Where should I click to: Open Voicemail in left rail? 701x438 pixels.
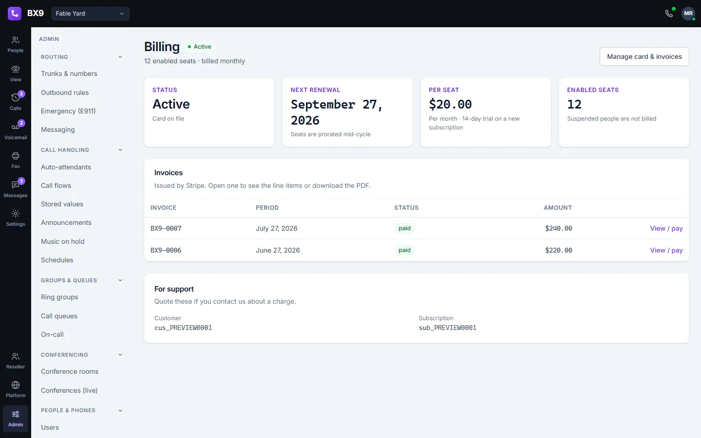[x=16, y=131]
